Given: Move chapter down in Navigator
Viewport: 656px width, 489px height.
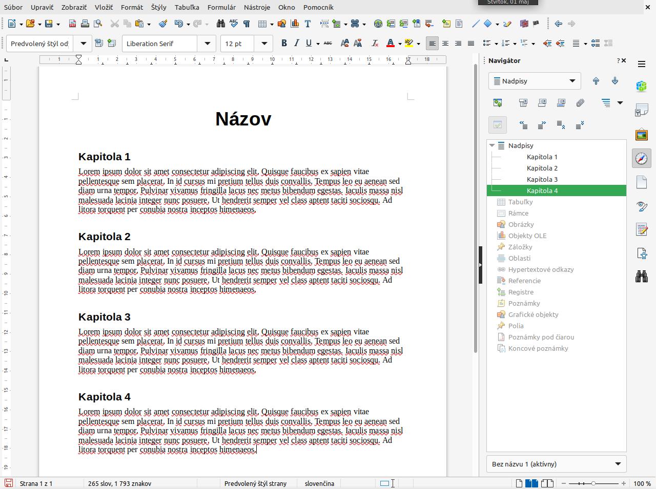Looking at the screenshot, I should click(x=580, y=125).
